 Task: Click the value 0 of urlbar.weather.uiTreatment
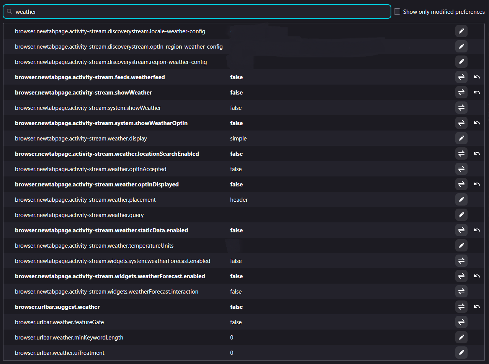(232, 353)
